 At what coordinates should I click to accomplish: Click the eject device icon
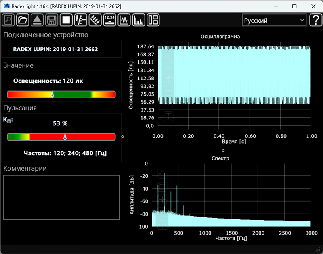tap(37, 20)
